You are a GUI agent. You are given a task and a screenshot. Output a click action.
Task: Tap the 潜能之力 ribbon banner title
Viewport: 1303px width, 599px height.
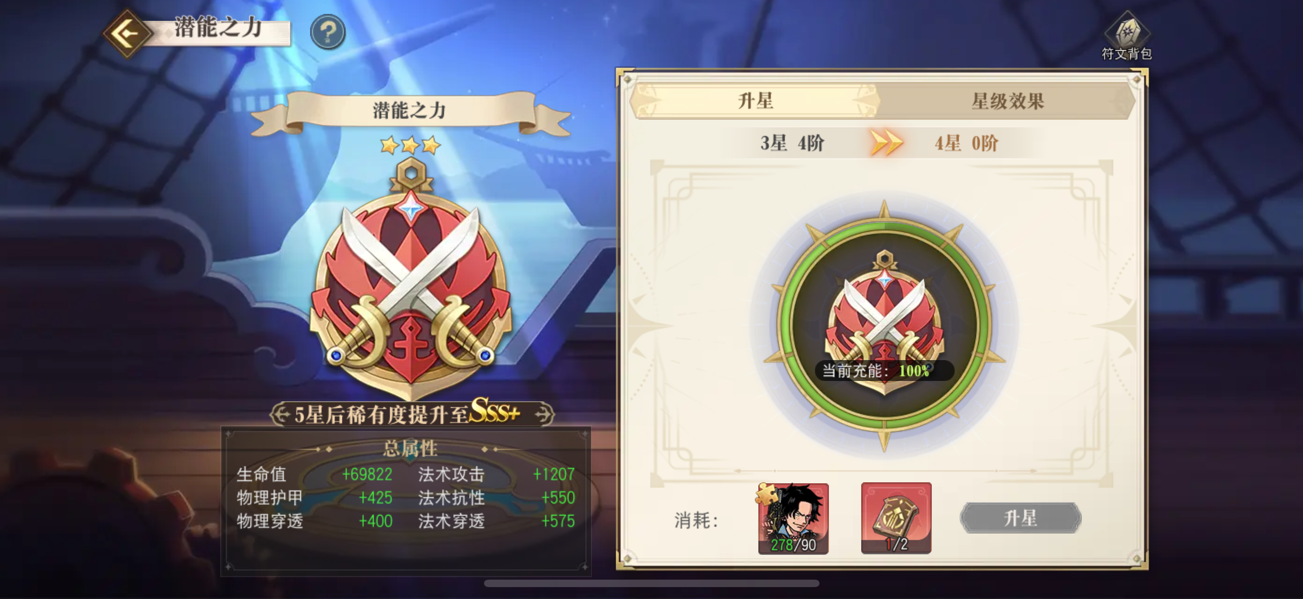pos(409,110)
